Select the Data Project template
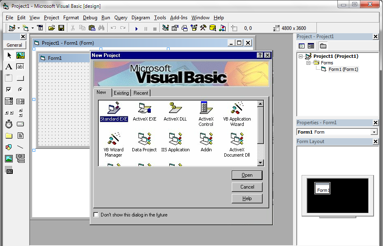383x246 pixels. [144, 141]
